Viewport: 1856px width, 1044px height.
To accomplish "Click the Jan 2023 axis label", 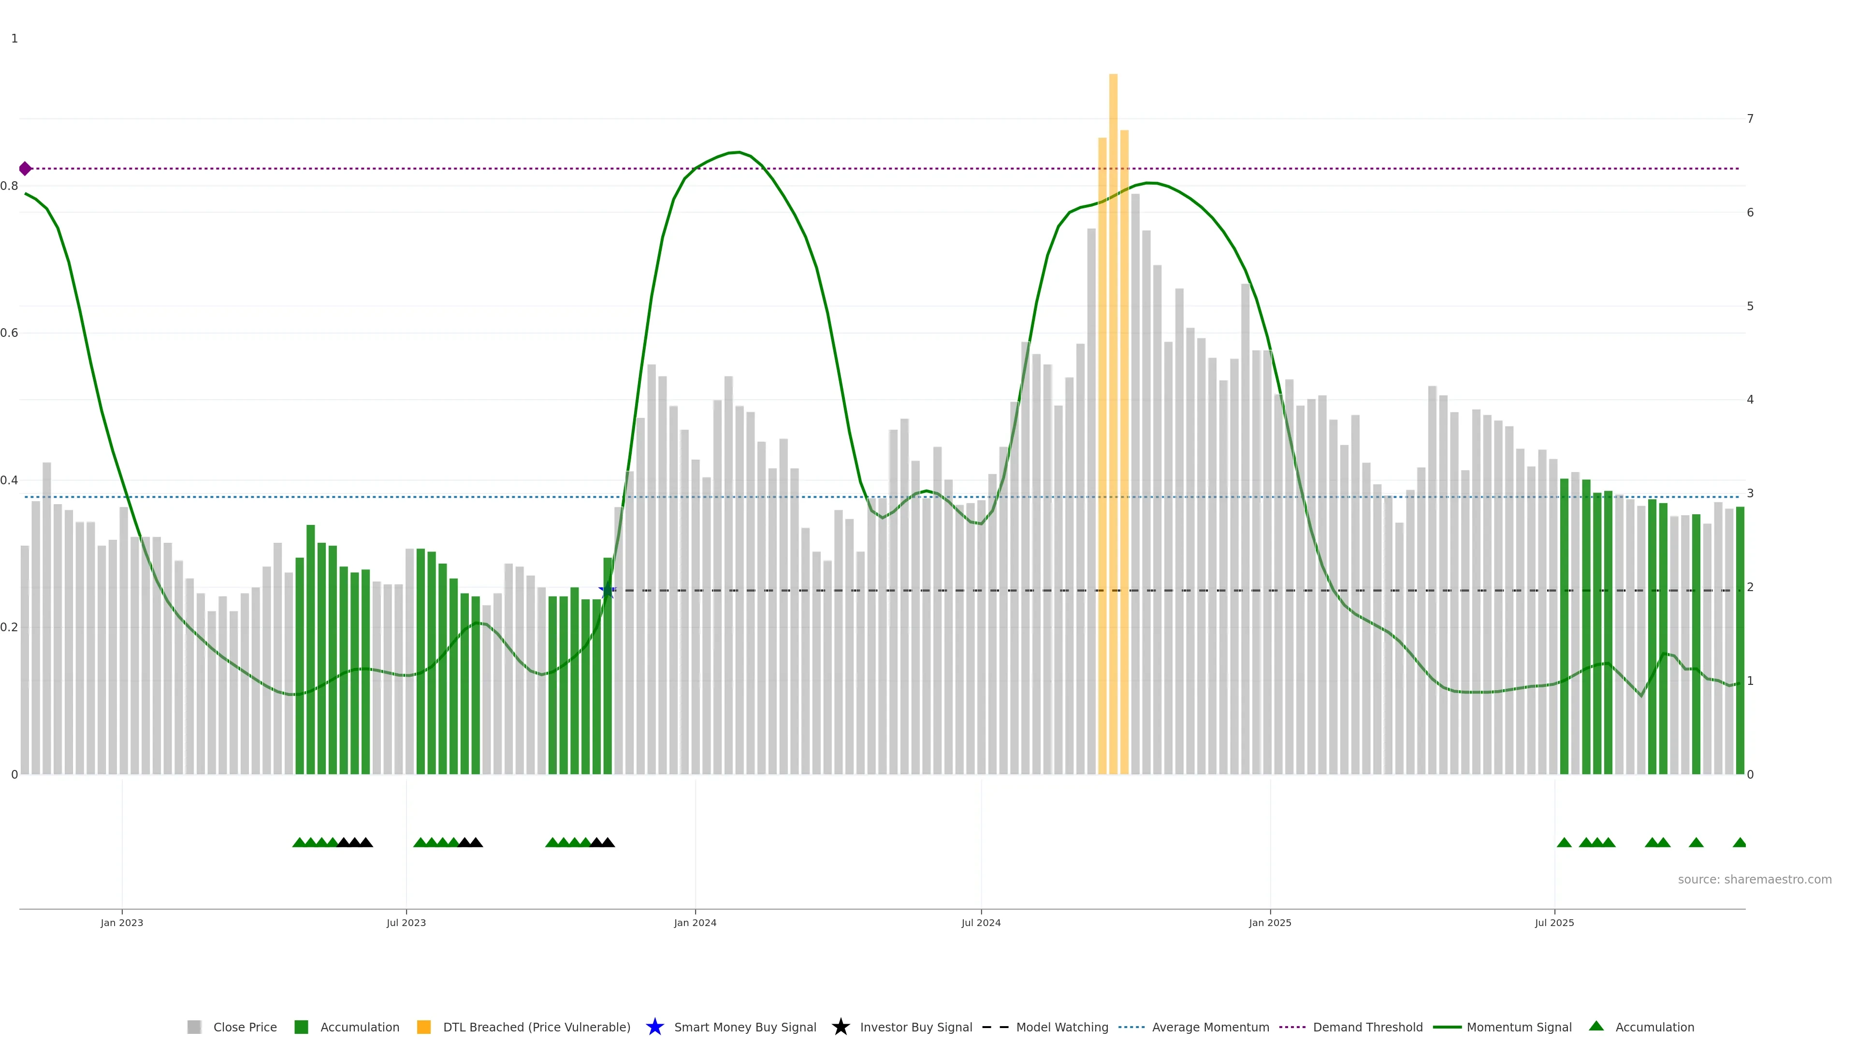I will [122, 922].
